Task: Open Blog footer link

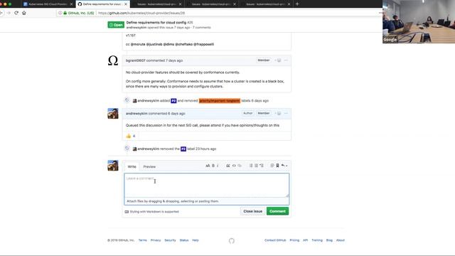Action: pos(329,240)
